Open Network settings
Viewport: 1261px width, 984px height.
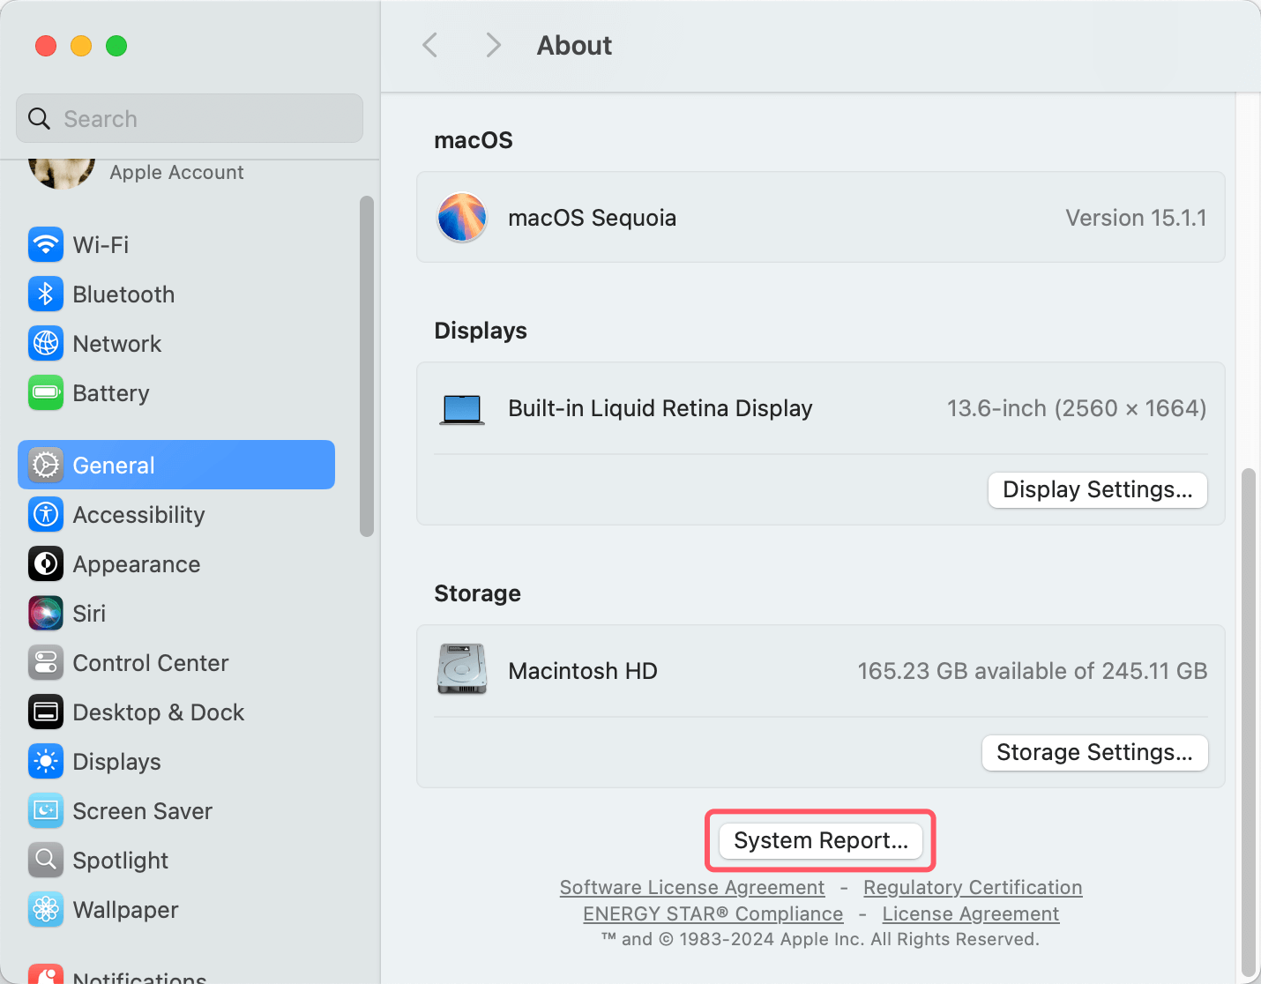[116, 343]
